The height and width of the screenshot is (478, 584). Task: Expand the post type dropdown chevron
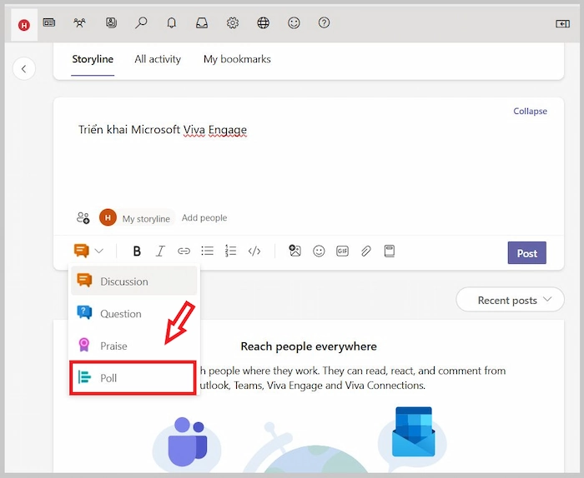[x=98, y=251]
